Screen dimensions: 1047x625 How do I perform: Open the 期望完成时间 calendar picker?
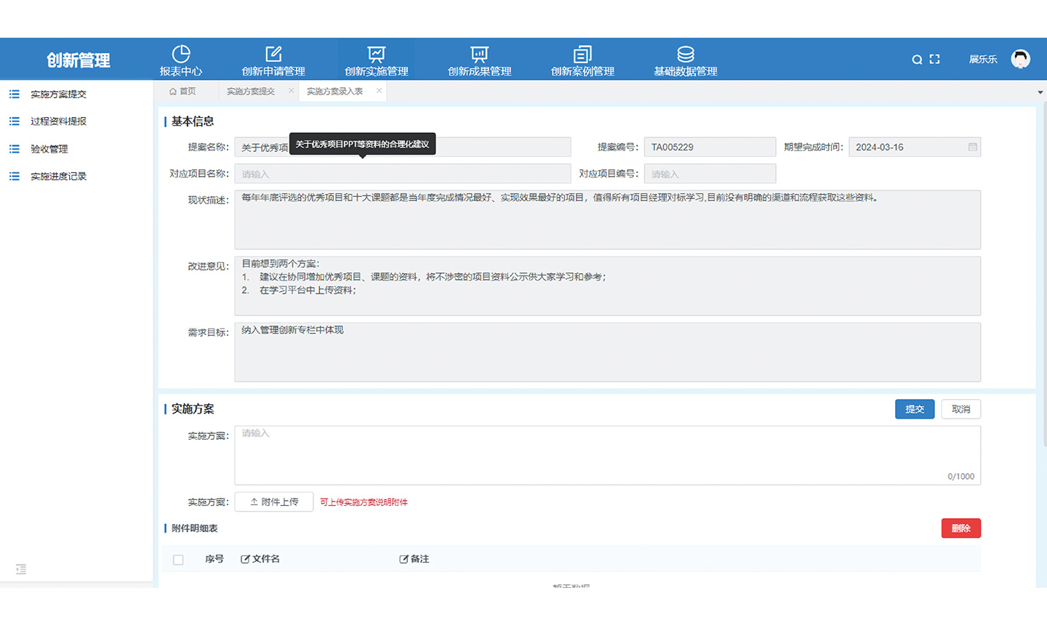972,147
